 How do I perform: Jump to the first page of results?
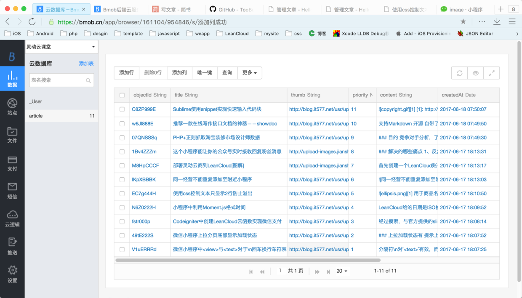pyautogui.click(x=251, y=272)
